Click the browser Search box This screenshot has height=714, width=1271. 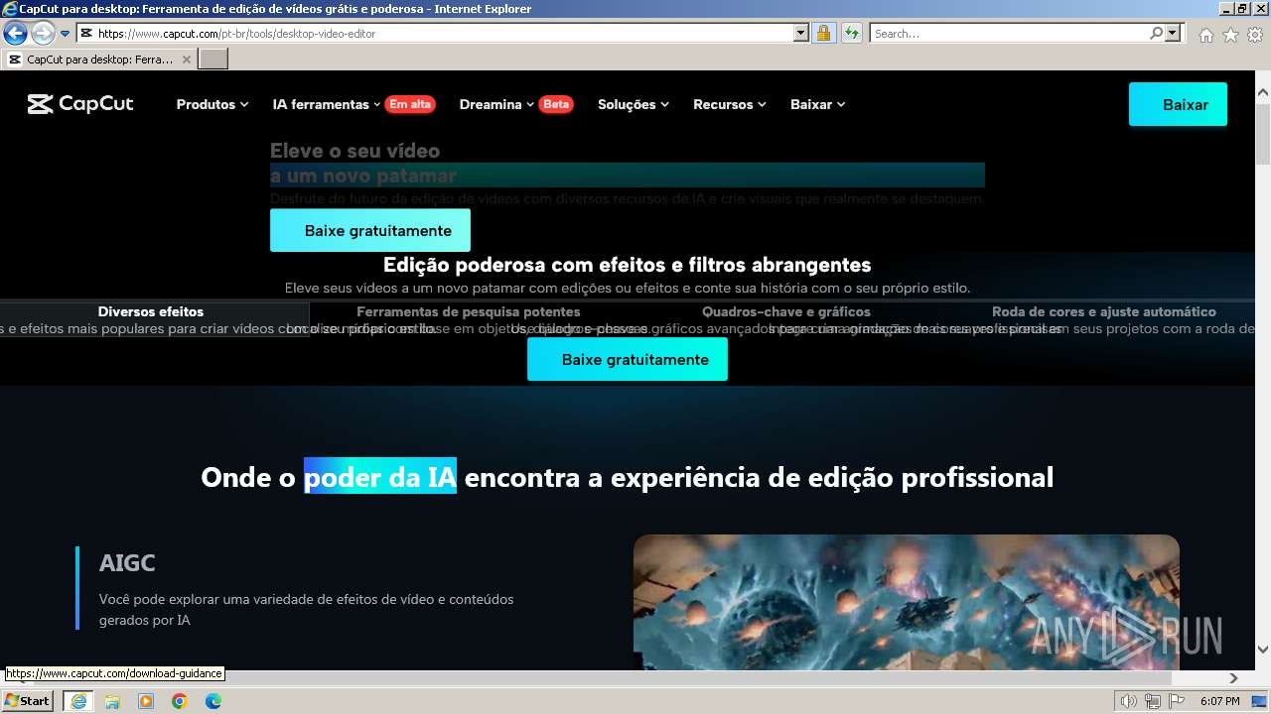pyautogui.click(x=1009, y=34)
